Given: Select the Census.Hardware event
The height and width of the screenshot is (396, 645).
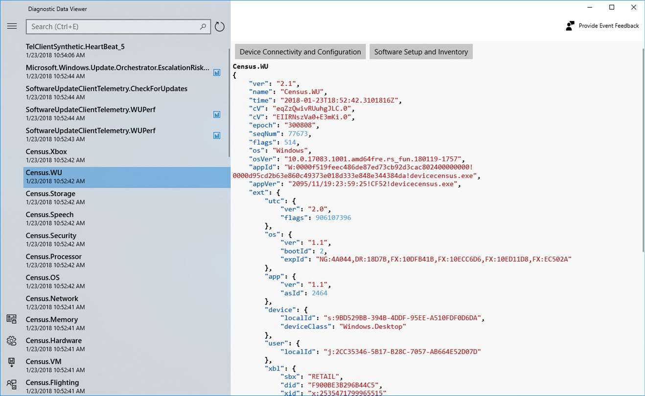Looking at the screenshot, I should pos(126,345).
